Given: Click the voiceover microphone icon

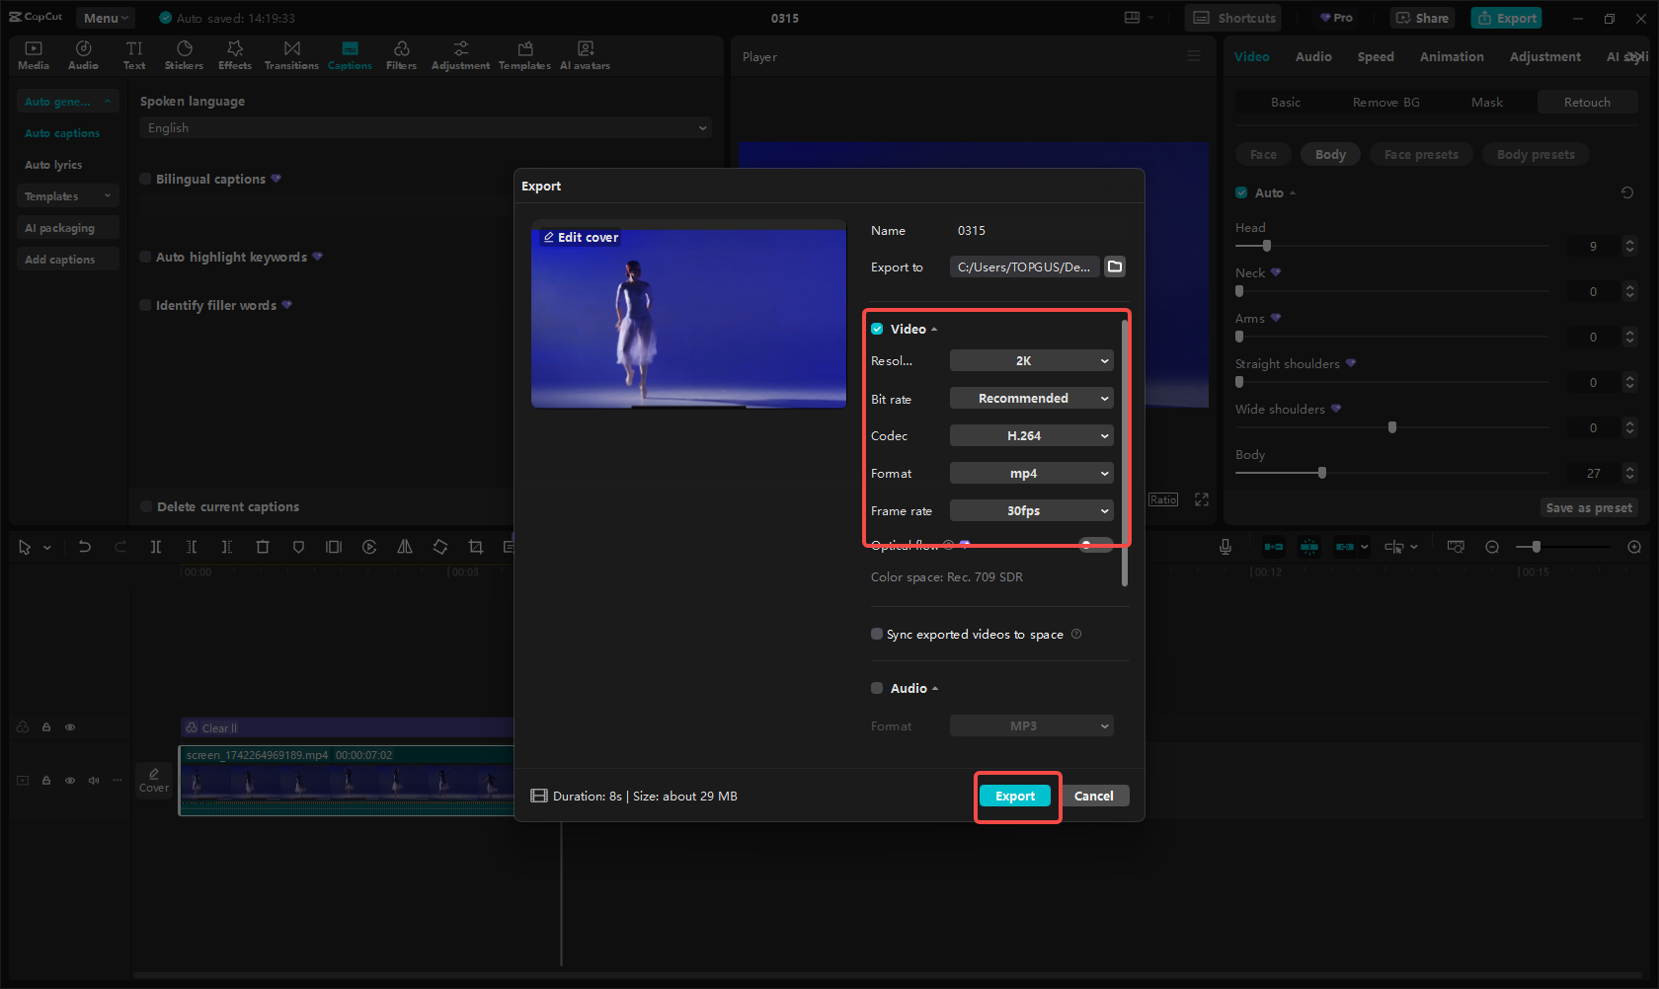Looking at the screenshot, I should click(x=1224, y=546).
